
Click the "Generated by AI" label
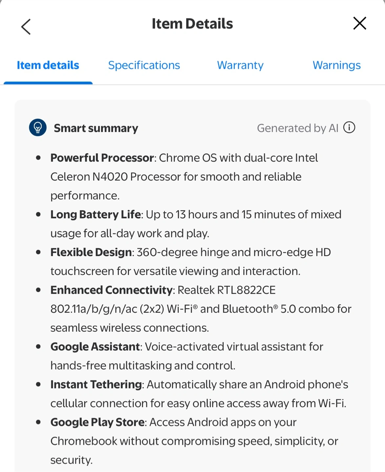(x=297, y=128)
